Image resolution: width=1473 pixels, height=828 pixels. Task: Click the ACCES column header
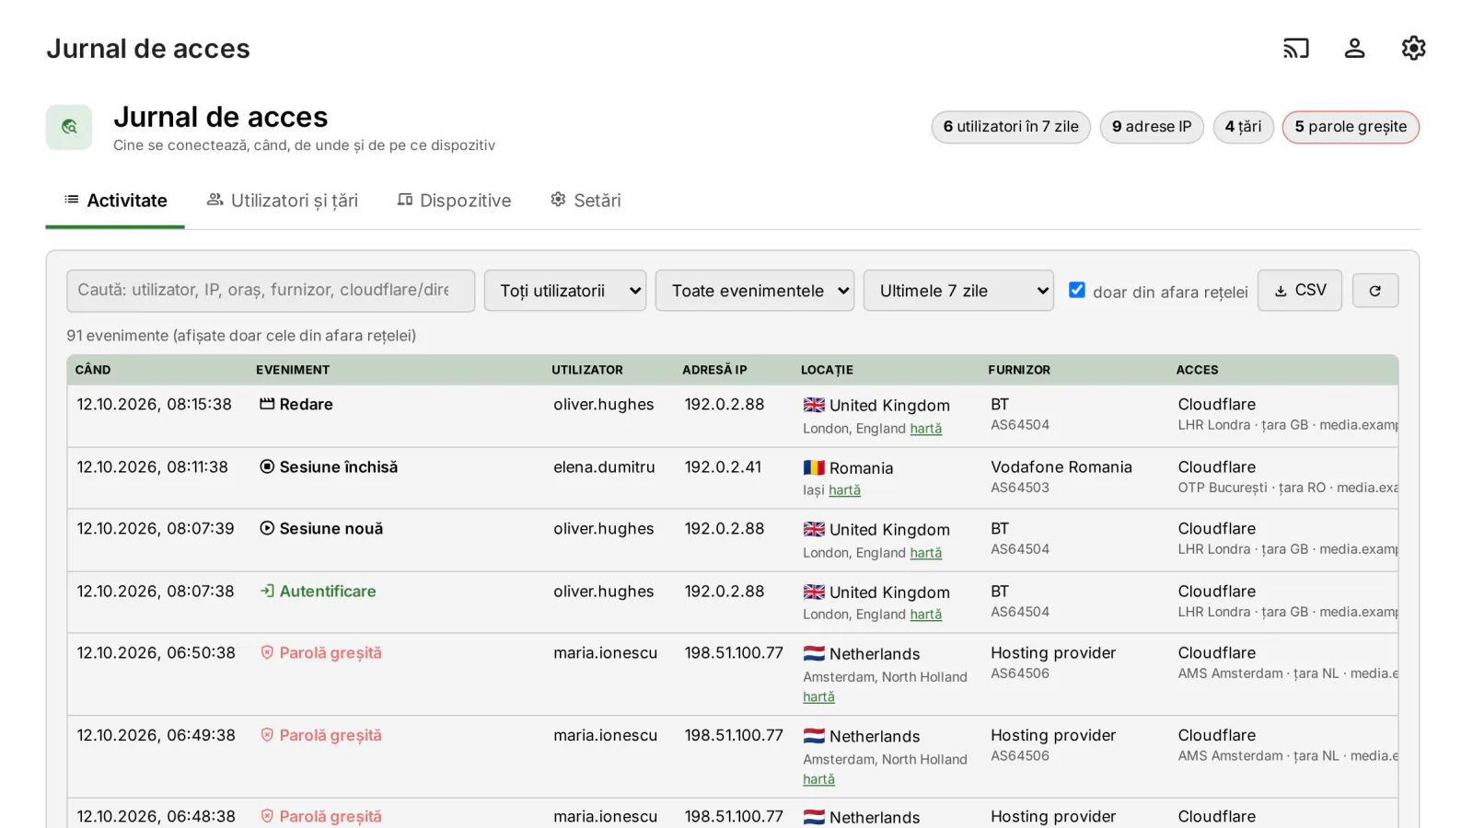pyautogui.click(x=1197, y=370)
